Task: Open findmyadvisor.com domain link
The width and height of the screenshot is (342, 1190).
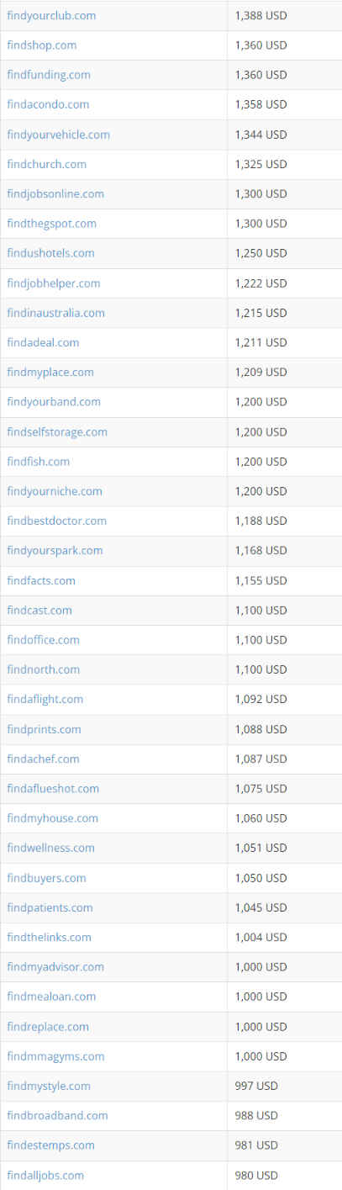Action: click(55, 967)
